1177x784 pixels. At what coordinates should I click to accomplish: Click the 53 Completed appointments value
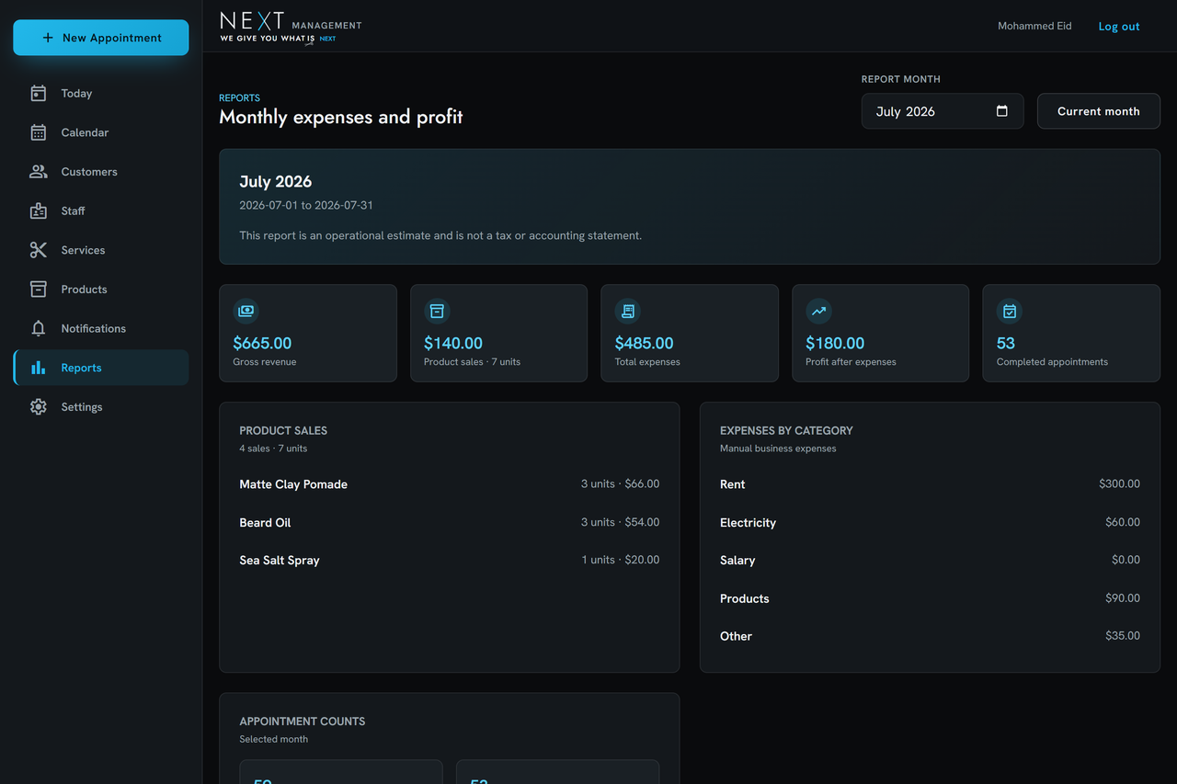(x=1006, y=343)
